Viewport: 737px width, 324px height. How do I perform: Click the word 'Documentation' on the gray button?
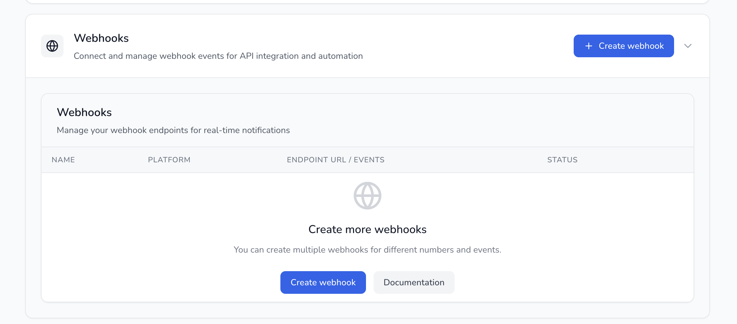[414, 282]
